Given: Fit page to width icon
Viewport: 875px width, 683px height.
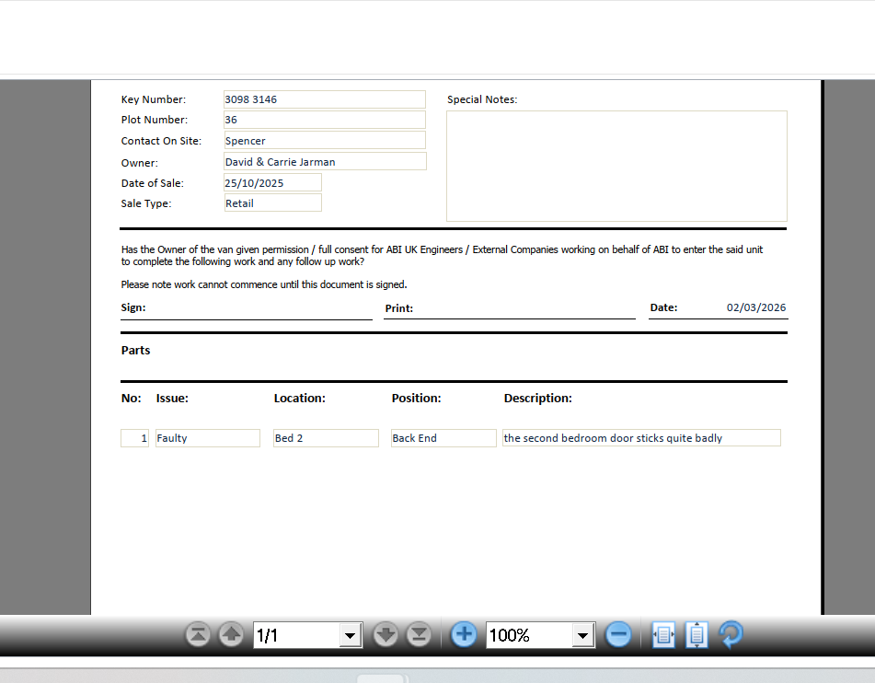Looking at the screenshot, I should 663,635.
